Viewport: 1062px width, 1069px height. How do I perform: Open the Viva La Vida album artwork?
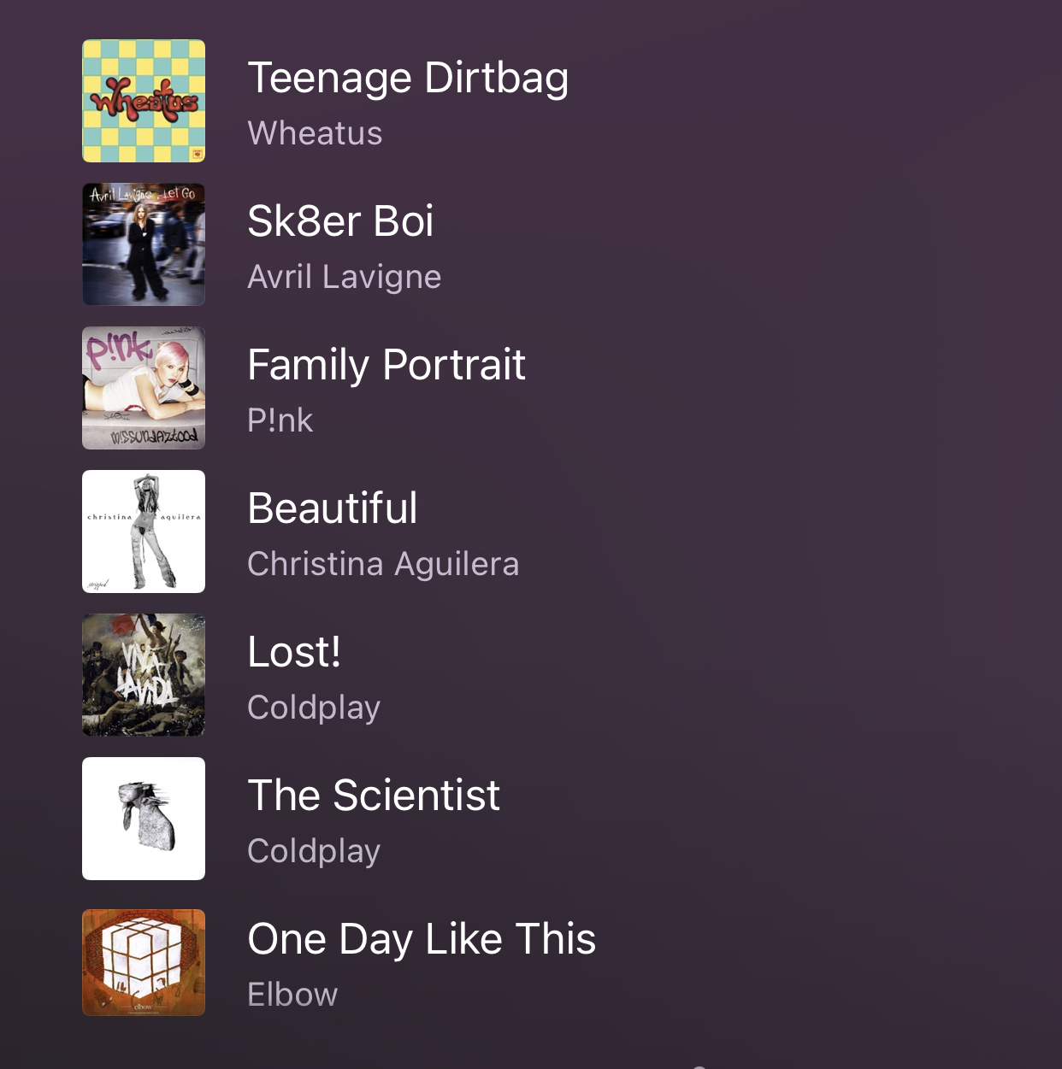coord(144,675)
